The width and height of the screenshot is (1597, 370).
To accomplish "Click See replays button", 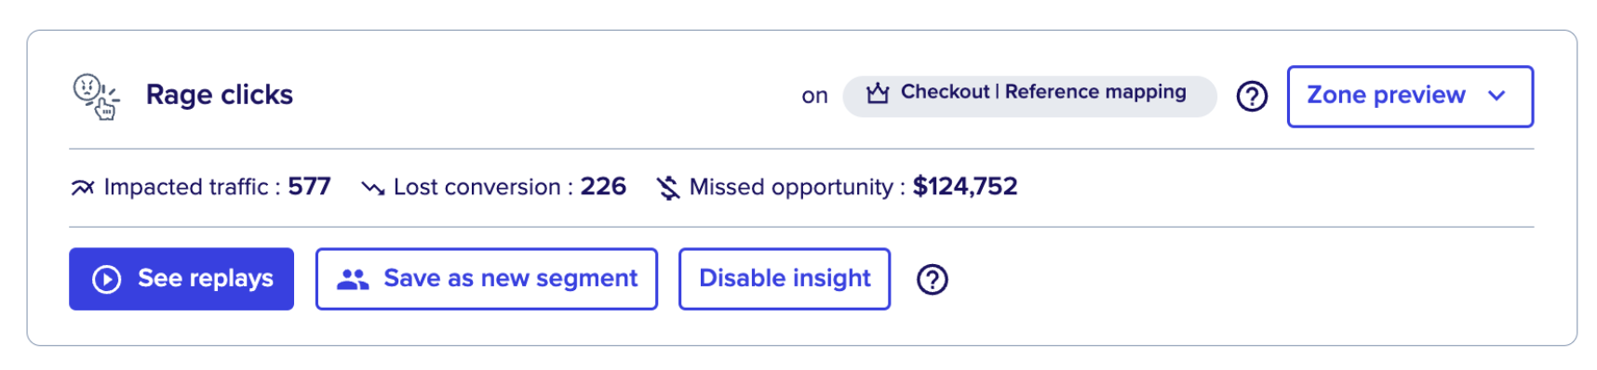I will point(181,279).
